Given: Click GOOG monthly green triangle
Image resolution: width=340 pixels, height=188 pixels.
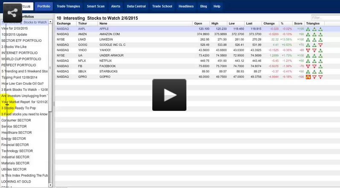Looking at the screenshot, I should pyautogui.click(x=308, y=45).
